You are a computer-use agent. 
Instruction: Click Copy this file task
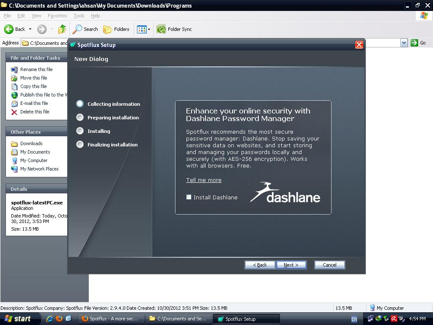point(33,86)
